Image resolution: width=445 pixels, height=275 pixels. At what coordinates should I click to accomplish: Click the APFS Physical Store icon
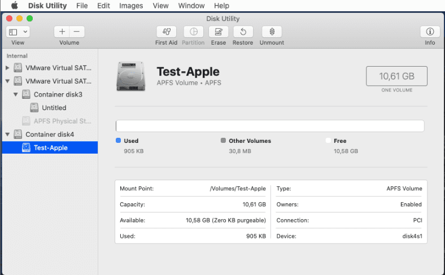26,121
